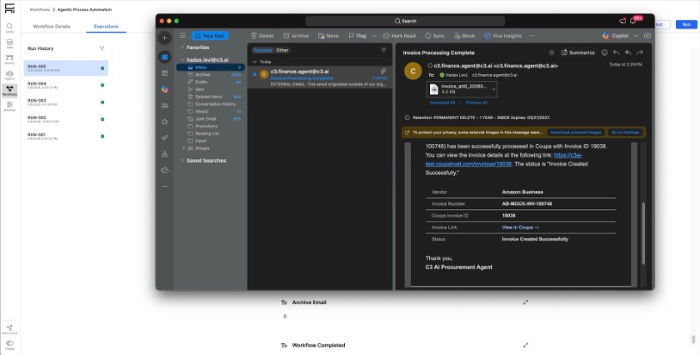
Task: Open the Copilot icon in Outlook sidebar
Action: [x=165, y=89]
